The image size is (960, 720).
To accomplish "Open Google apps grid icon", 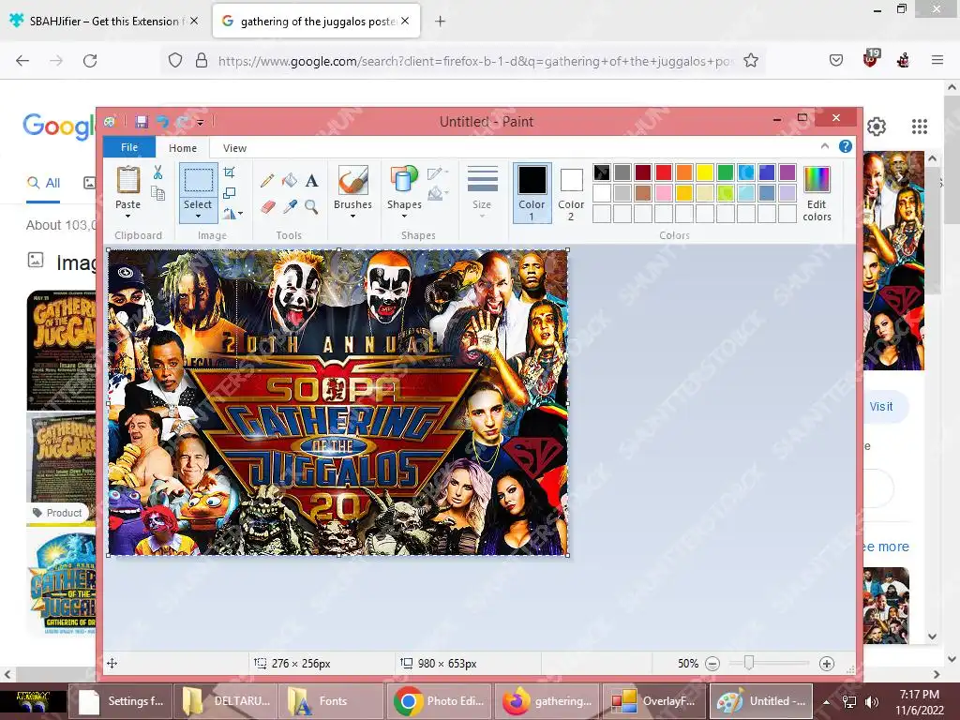I will click(x=919, y=127).
